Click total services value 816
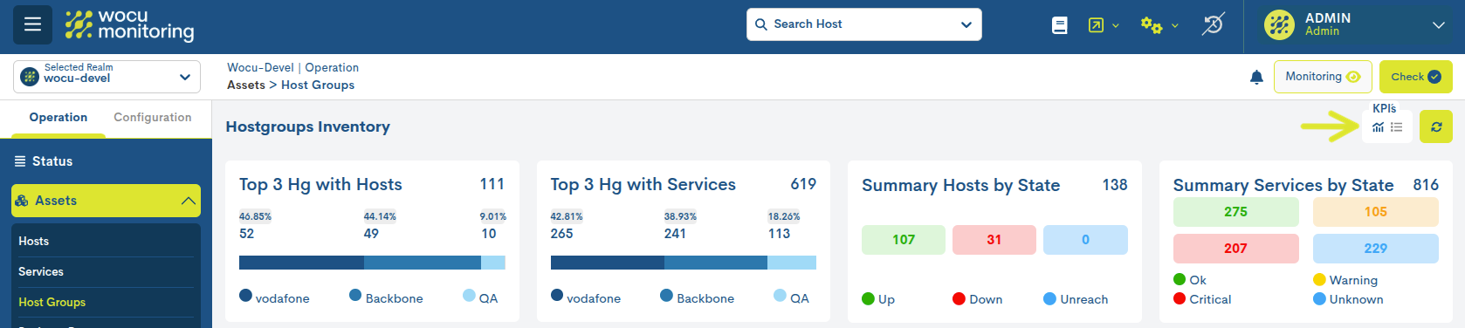This screenshot has height=328, width=1465. tap(1426, 185)
